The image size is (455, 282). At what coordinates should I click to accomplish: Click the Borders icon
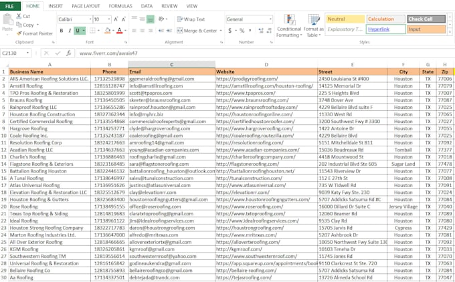coord(92,31)
